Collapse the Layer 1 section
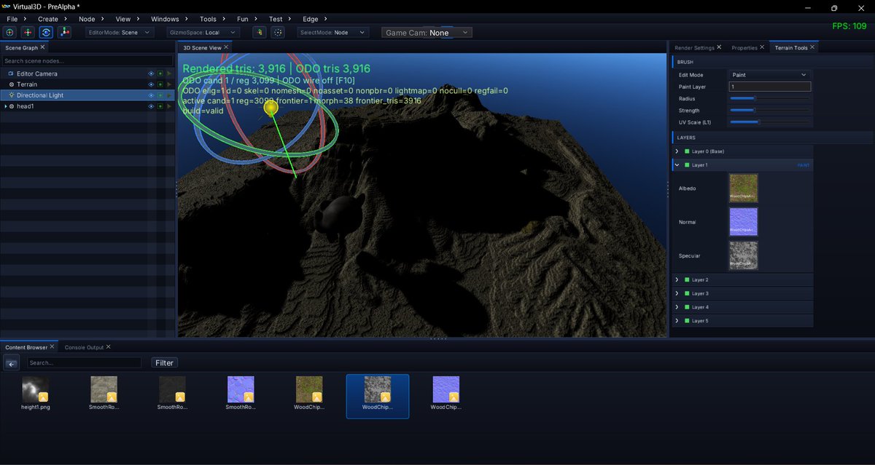This screenshot has height=465, width=875. click(x=677, y=165)
